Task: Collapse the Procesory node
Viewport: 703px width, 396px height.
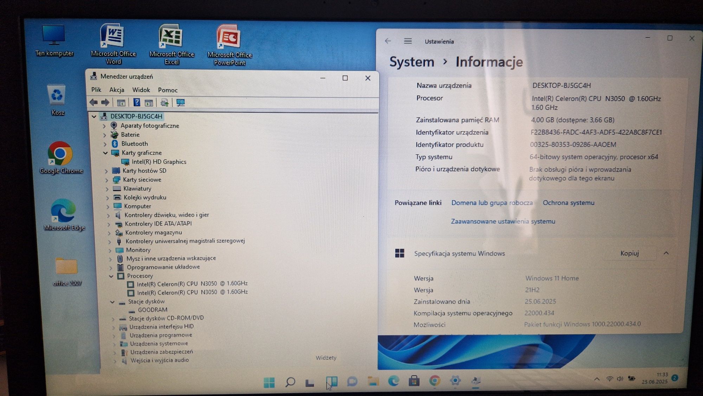Action: pyautogui.click(x=111, y=276)
